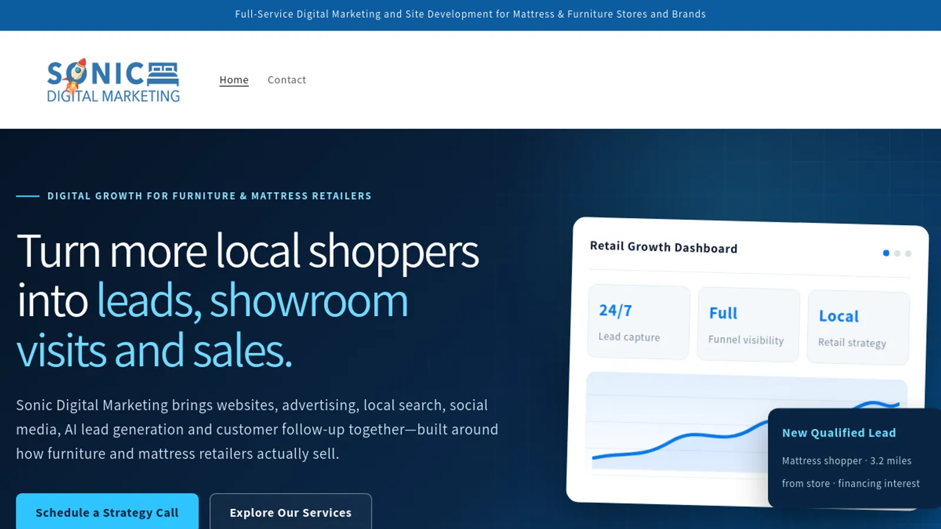Select the Full Funnel visibility card
The width and height of the screenshot is (941, 529).
(748, 325)
